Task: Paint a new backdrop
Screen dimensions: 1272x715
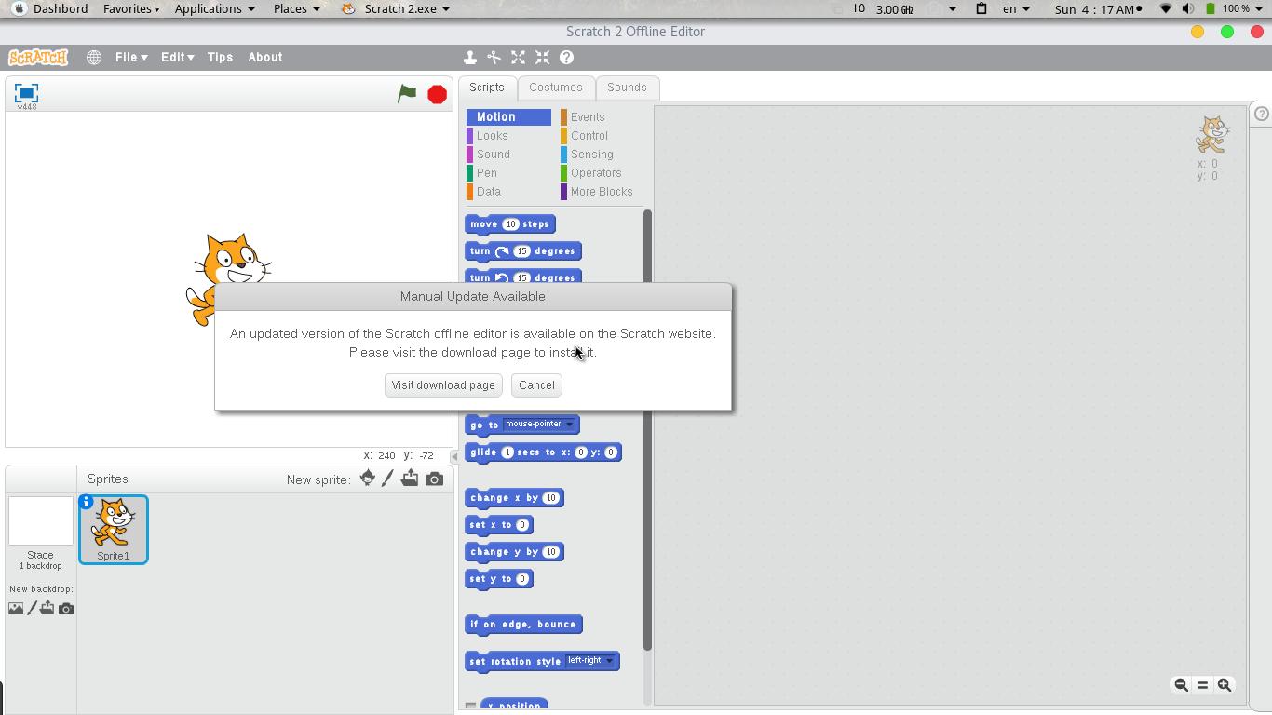Action: 32,608
